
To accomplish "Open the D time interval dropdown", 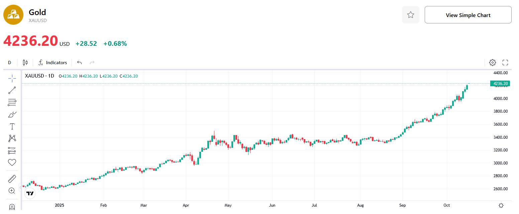I will [x=10, y=63].
